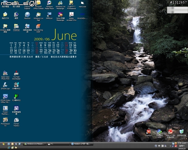
Task: Click Windows Live Messenger tray icon
Action: (173, 143)
